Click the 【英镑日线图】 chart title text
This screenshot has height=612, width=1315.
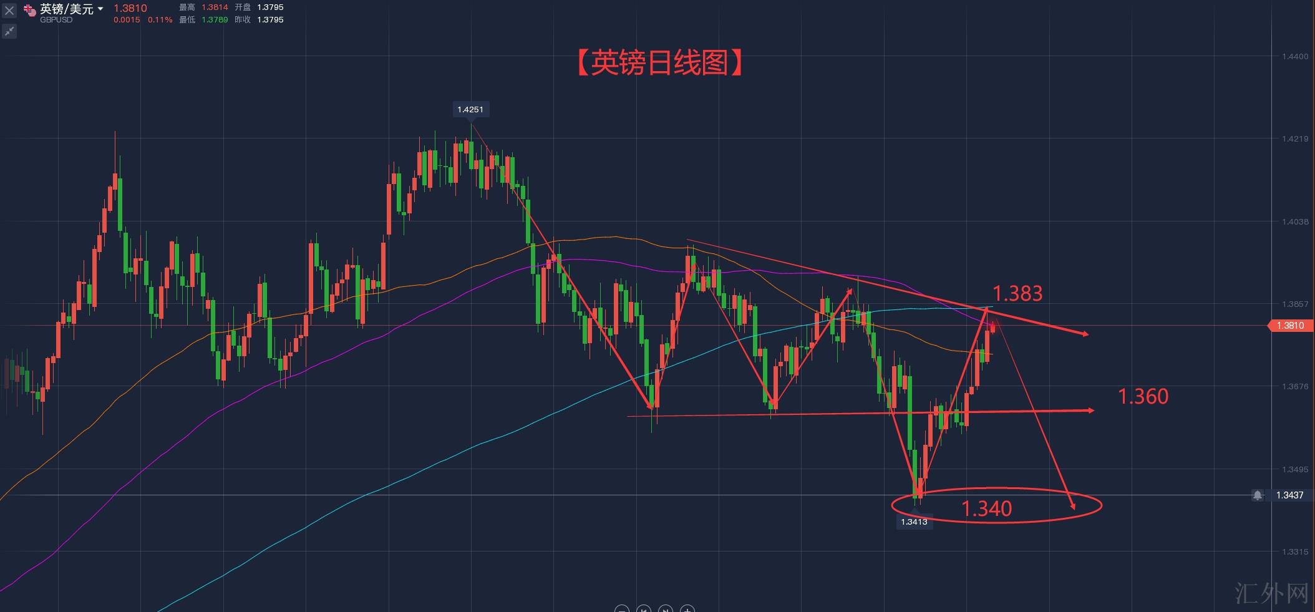pyautogui.click(x=659, y=63)
